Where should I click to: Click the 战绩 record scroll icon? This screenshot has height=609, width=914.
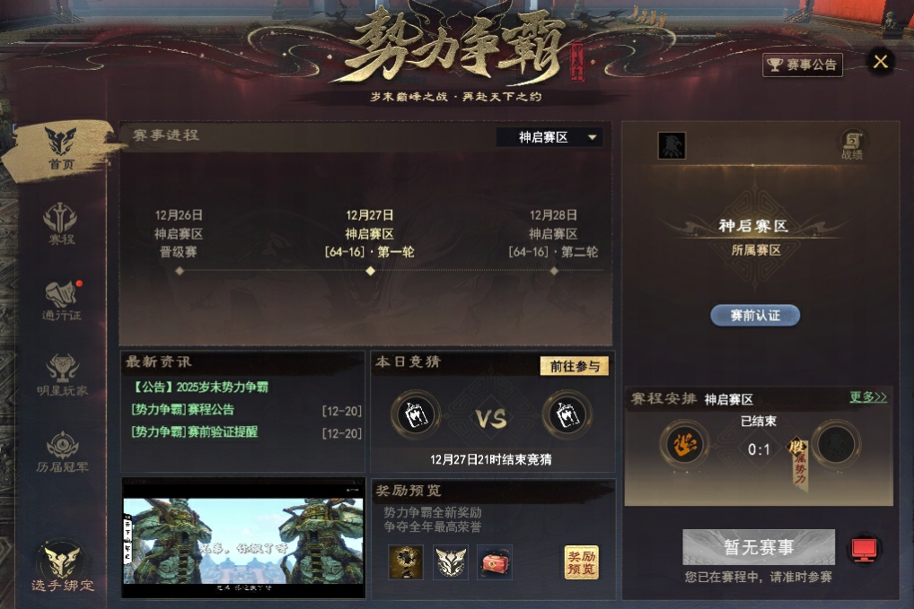[852, 144]
